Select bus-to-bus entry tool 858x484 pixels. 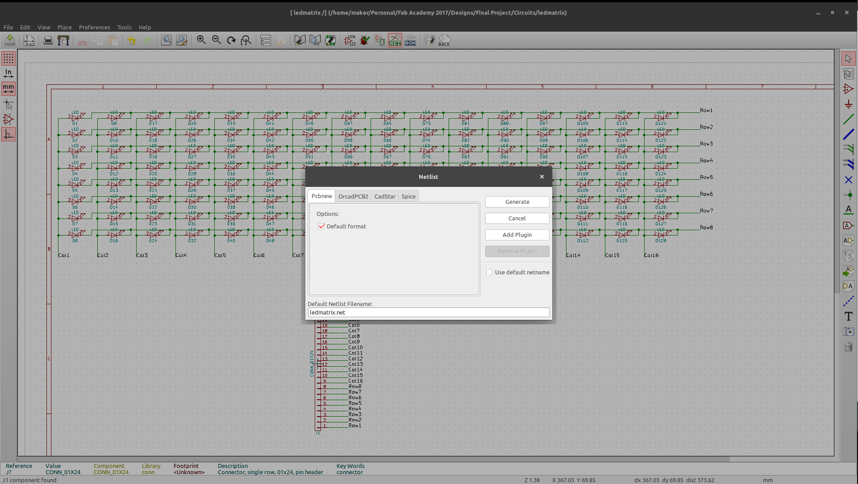coord(849,165)
